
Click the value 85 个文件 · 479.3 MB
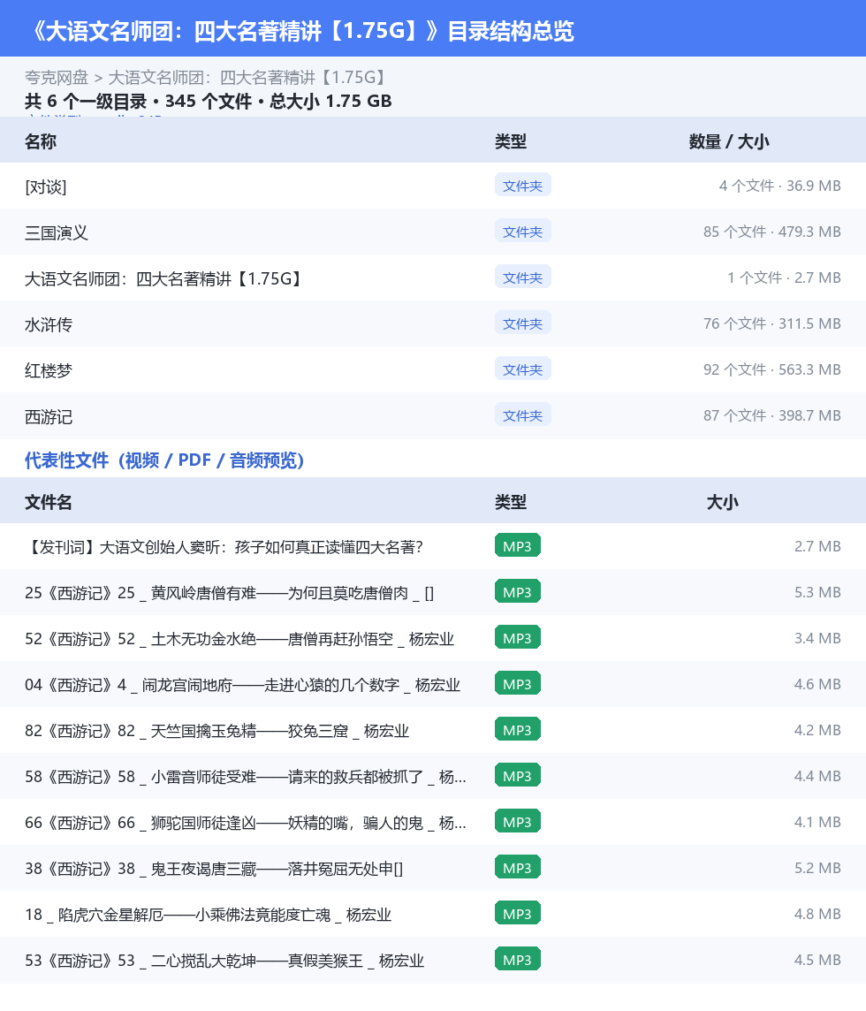point(771,232)
